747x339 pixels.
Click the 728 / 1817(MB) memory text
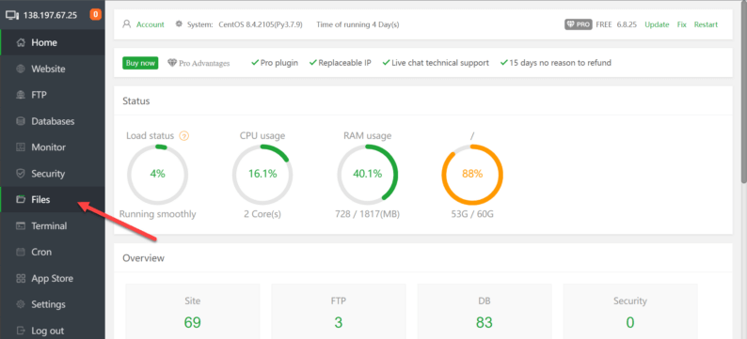pos(367,214)
